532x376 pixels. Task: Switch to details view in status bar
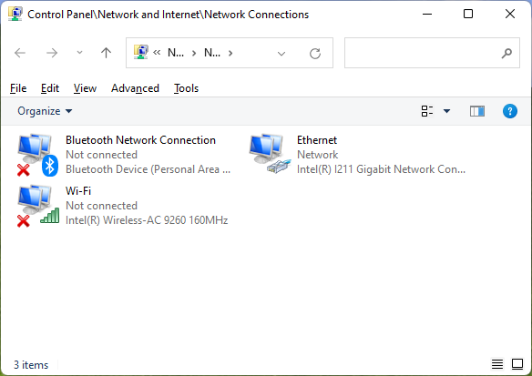coord(497,364)
